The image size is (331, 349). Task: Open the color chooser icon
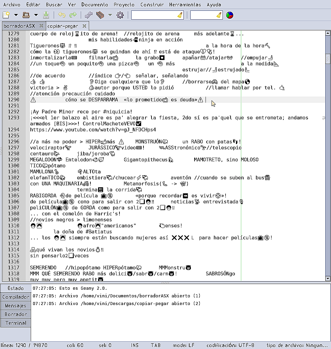230,15
